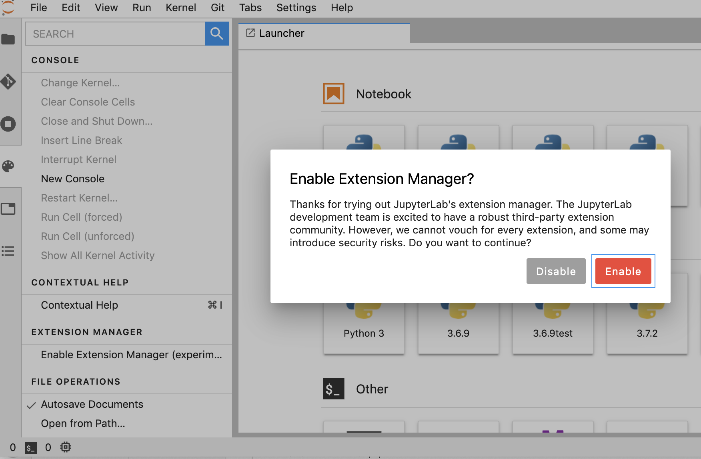Select the Interrupt Kernel command
Image resolution: width=701 pixels, height=459 pixels.
[x=126, y=160]
